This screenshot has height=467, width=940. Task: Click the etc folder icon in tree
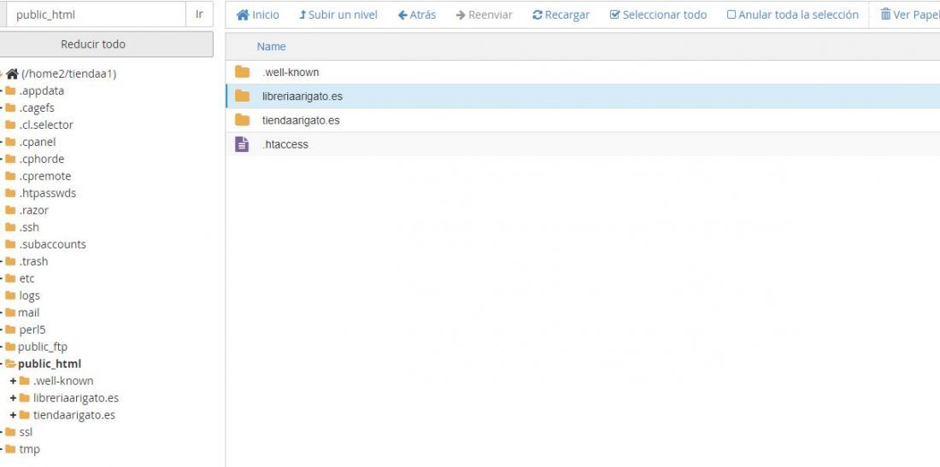point(10,278)
